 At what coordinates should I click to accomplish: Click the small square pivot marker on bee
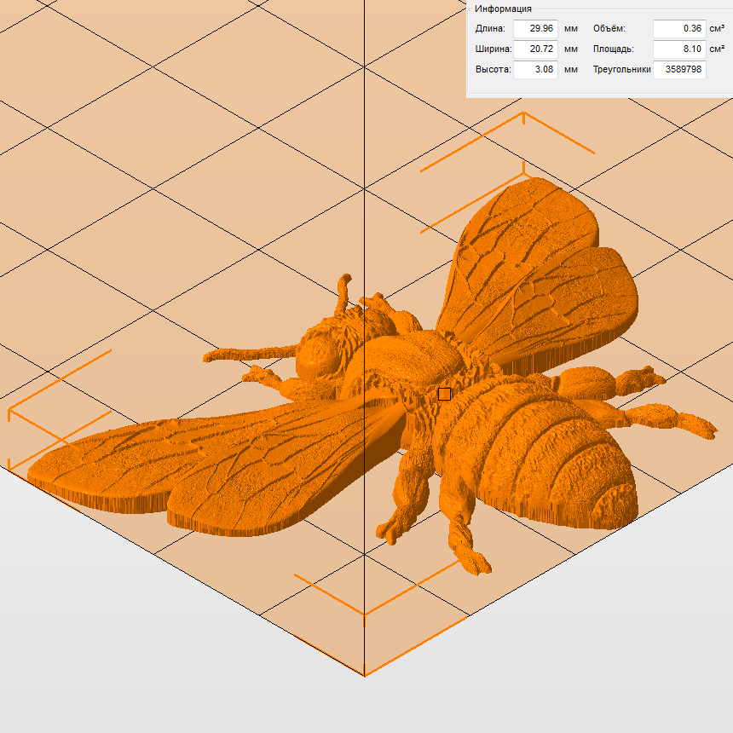point(444,394)
